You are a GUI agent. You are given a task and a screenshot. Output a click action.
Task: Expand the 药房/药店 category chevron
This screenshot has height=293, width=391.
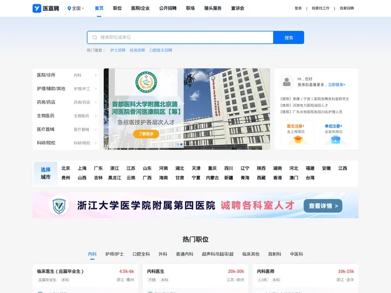tap(96, 102)
